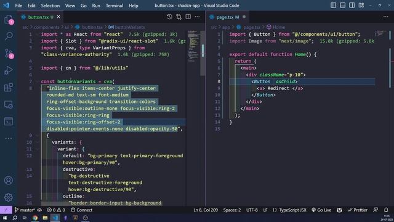This screenshot has height=222, width=394.
Task: Click Prettier in the status bar
Action: tap(357, 210)
